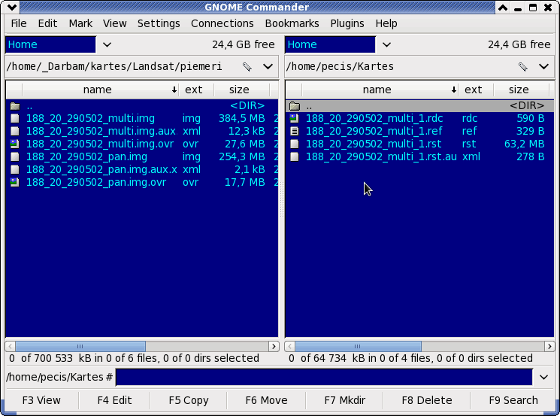Sort right panel by ext column

pyautogui.click(x=476, y=90)
